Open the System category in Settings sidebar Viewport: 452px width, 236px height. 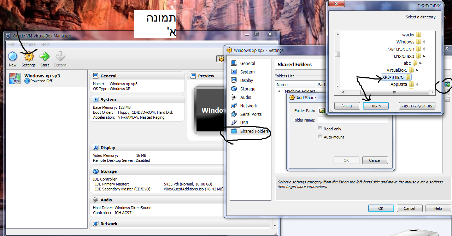[247, 72]
